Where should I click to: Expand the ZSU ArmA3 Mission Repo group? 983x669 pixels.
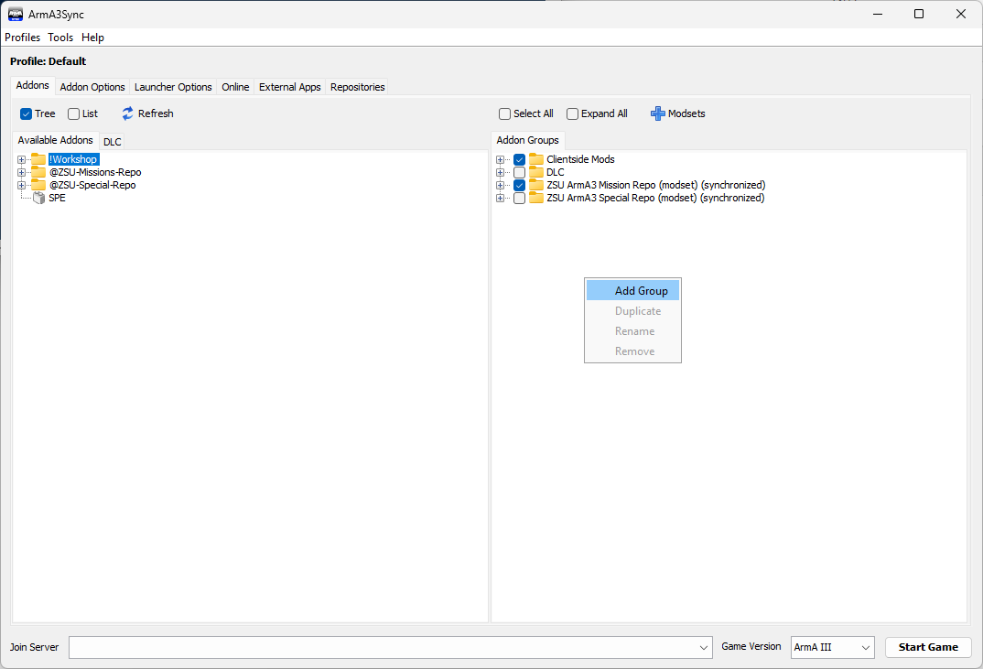(501, 185)
